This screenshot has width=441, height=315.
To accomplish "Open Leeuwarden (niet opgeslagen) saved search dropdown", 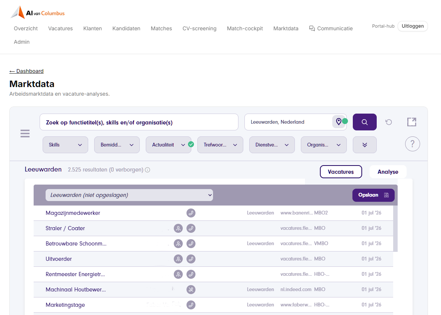I will pyautogui.click(x=129, y=195).
